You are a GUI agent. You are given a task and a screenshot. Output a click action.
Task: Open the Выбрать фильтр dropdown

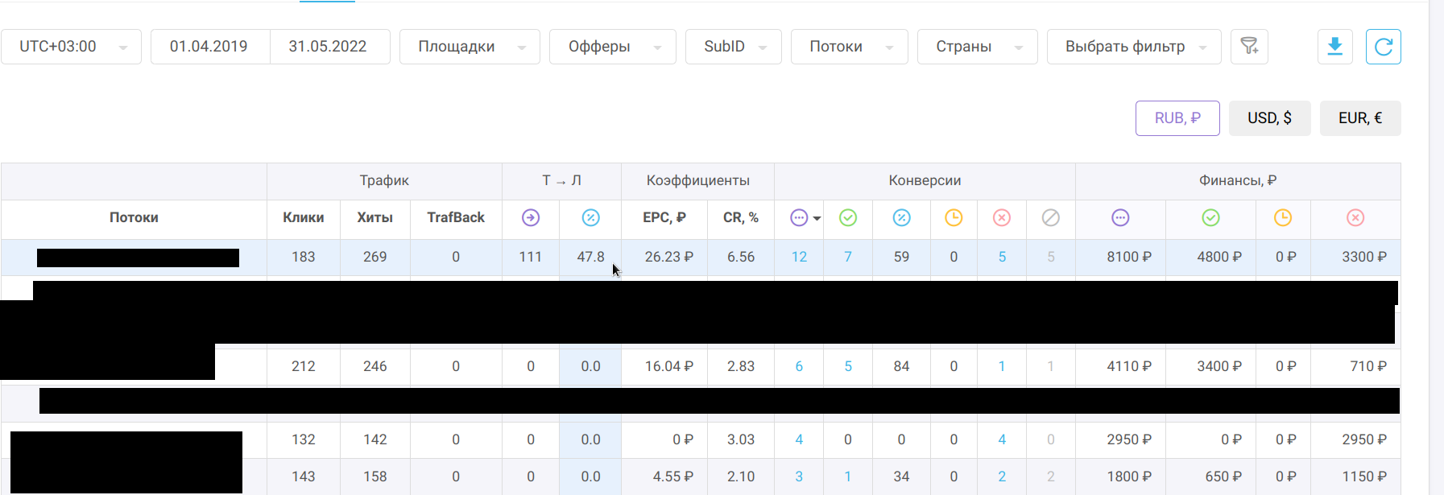(x=1133, y=47)
